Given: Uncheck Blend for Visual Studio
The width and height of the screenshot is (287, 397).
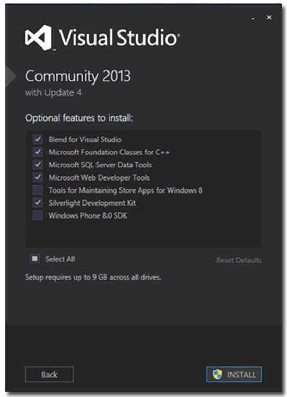Looking at the screenshot, I should pyautogui.click(x=38, y=139).
